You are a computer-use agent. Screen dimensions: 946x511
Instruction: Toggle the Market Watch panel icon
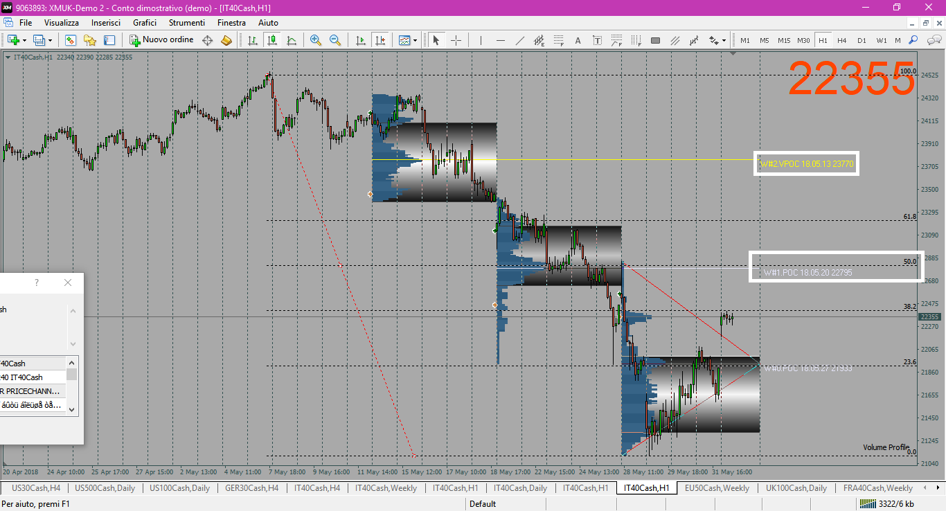(x=71, y=40)
